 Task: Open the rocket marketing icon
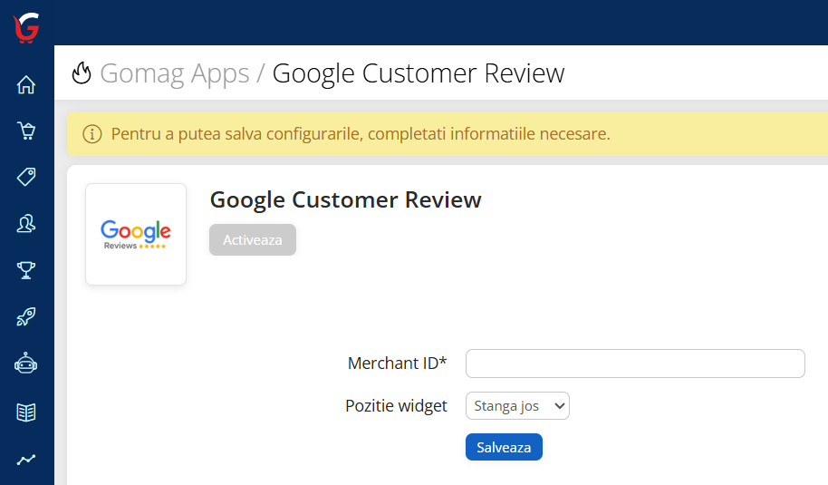tap(26, 316)
